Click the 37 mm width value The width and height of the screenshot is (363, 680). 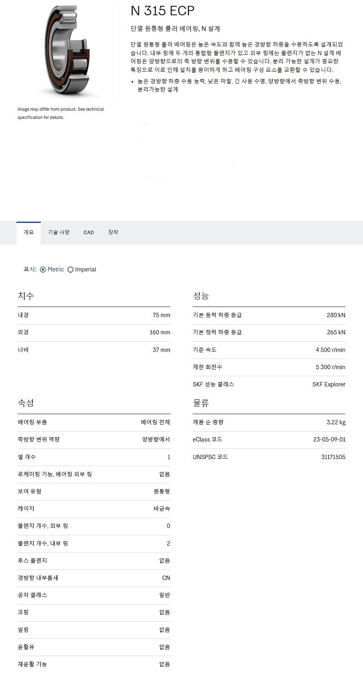161,350
